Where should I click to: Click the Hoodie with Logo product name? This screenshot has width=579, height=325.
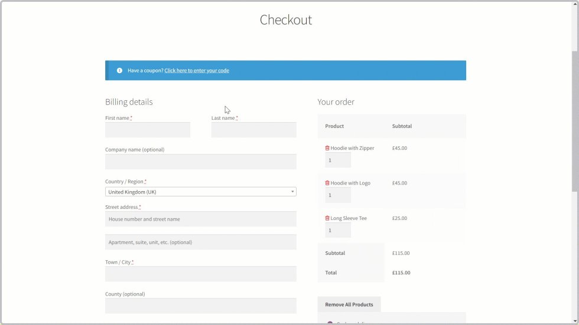coord(350,183)
